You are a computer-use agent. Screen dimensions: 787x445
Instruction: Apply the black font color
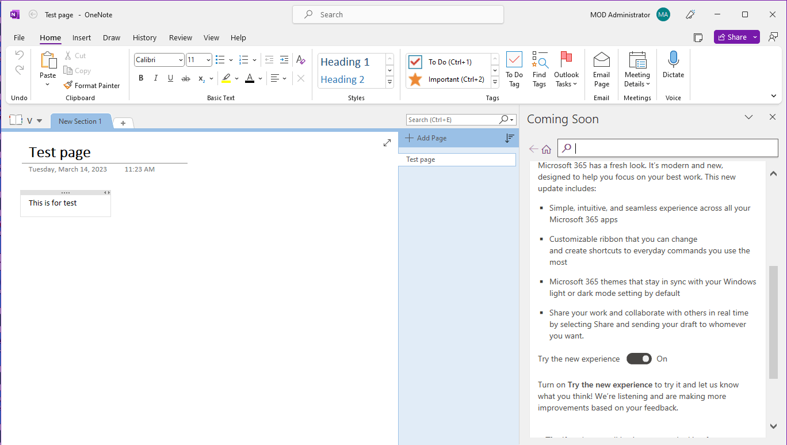click(249, 78)
